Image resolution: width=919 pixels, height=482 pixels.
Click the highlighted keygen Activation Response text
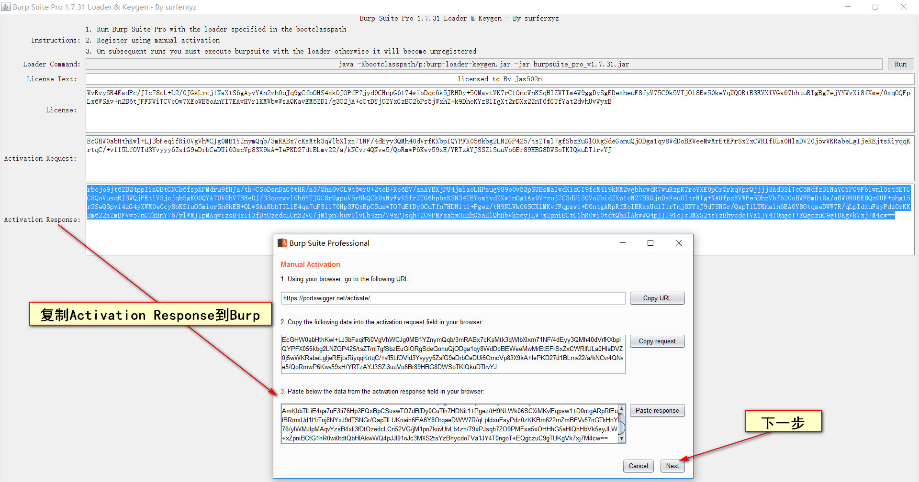point(498,203)
